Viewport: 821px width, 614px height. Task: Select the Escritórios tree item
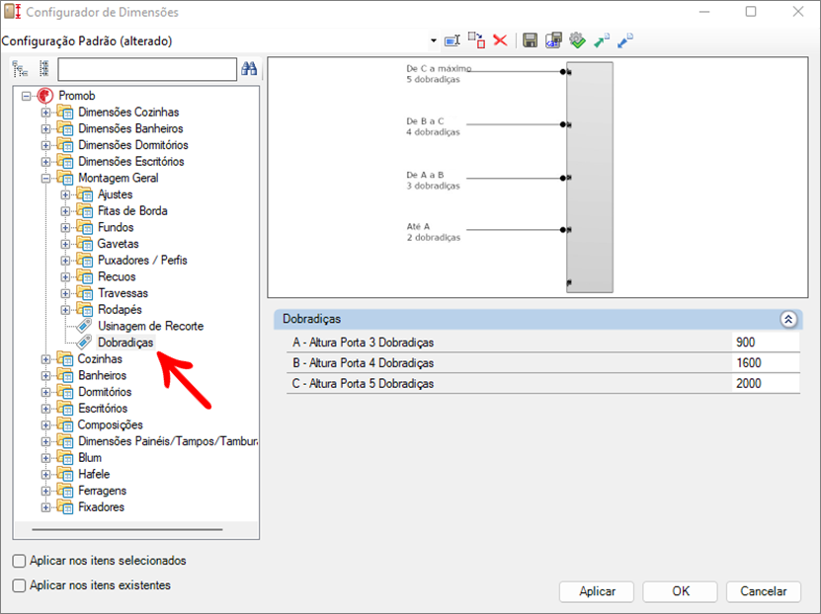pyautogui.click(x=103, y=409)
